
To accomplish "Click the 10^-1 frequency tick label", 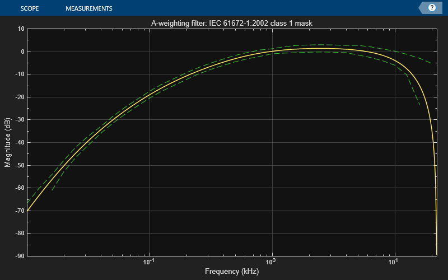I will [x=148, y=262].
